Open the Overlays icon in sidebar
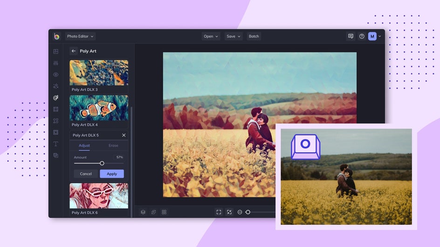Viewport: 440px width, 247px height. 56,132
